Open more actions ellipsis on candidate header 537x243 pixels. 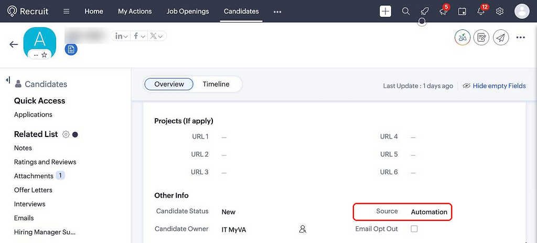(x=521, y=37)
